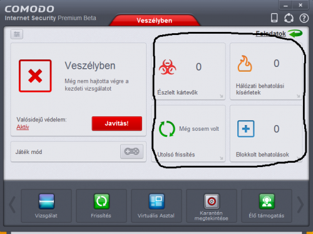Click the blue plus blocked intrusions icon
This screenshot has width=313, height=234.
(246, 129)
